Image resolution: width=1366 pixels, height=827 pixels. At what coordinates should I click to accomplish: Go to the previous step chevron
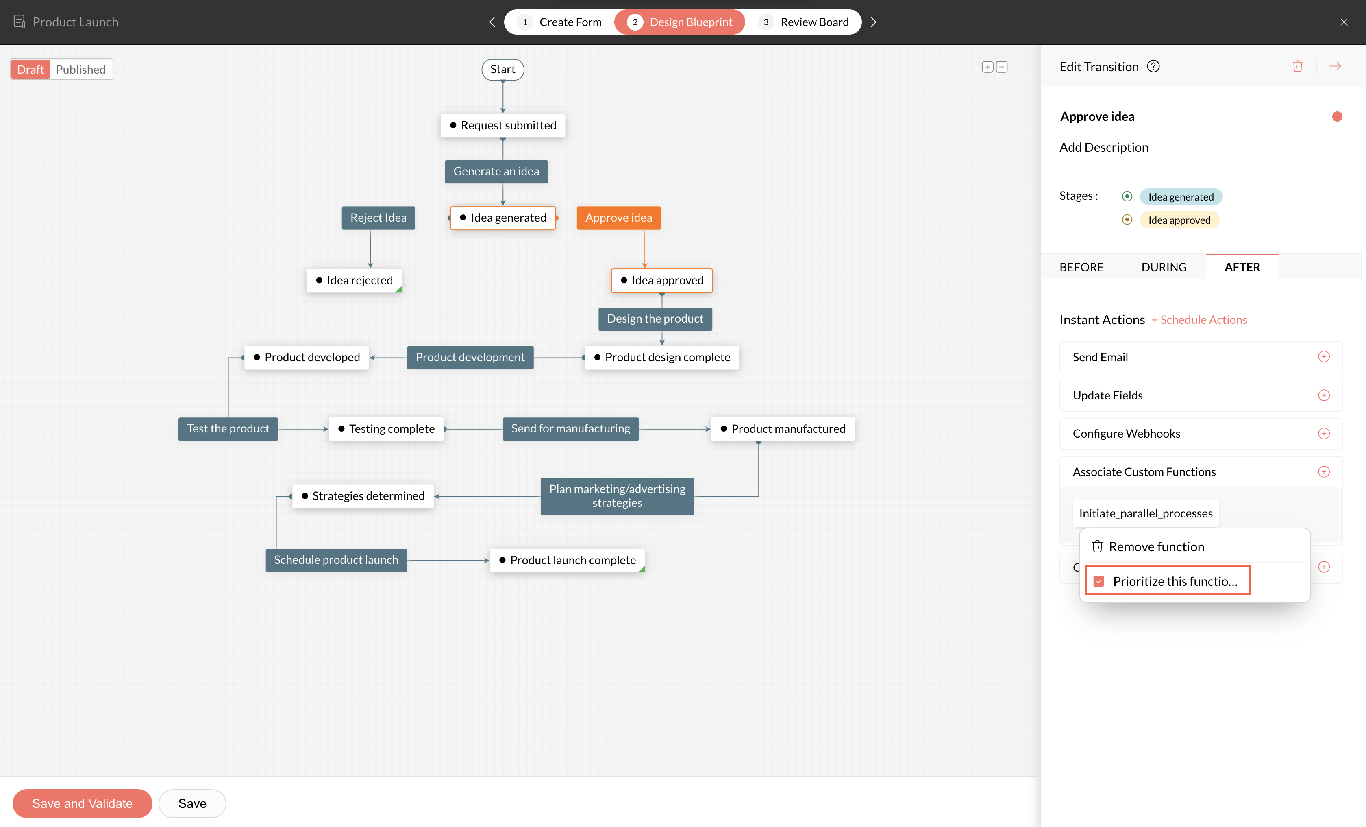pos(492,22)
